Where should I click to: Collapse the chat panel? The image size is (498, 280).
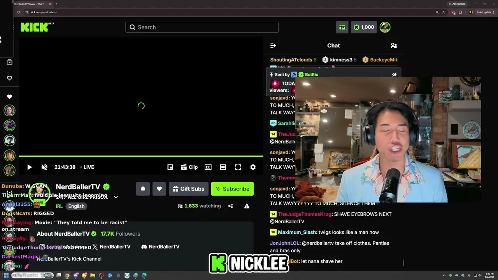click(x=273, y=45)
